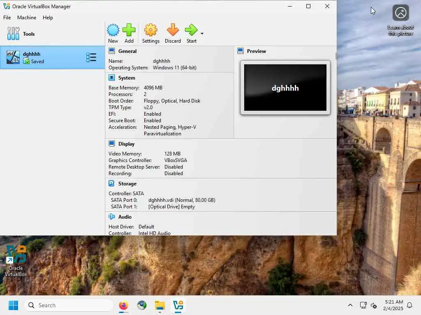Open the General settings heading link

(127, 51)
